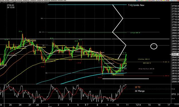Click date 3 on the time axis
The image size is (179, 107).
point(68,105)
